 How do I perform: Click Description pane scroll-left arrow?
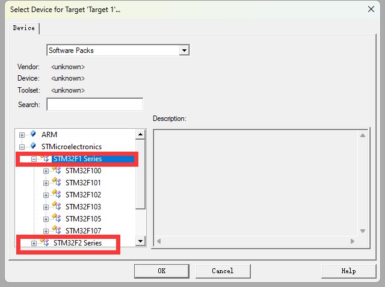tap(159, 241)
